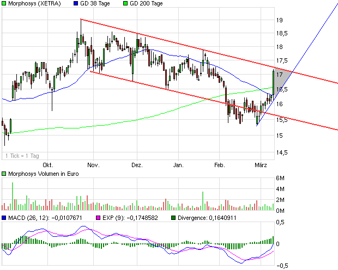The image size is (338, 270).
Task: Click the price axis value 19
Action: (x=280, y=20)
